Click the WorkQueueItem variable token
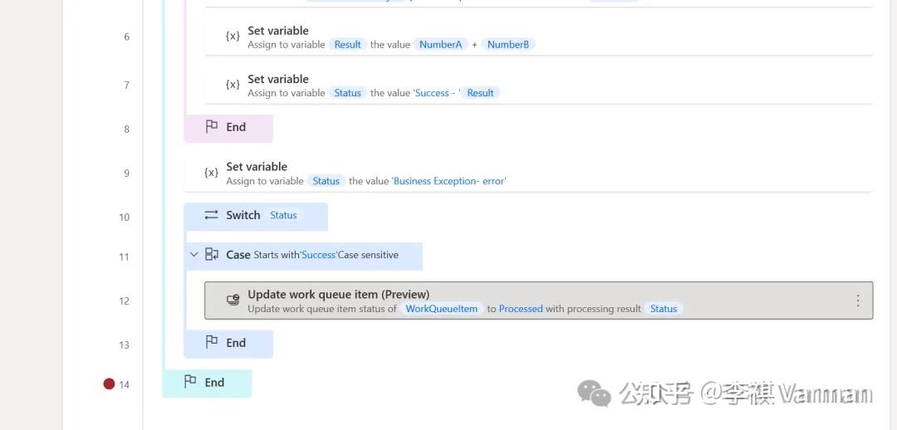 [x=441, y=309]
